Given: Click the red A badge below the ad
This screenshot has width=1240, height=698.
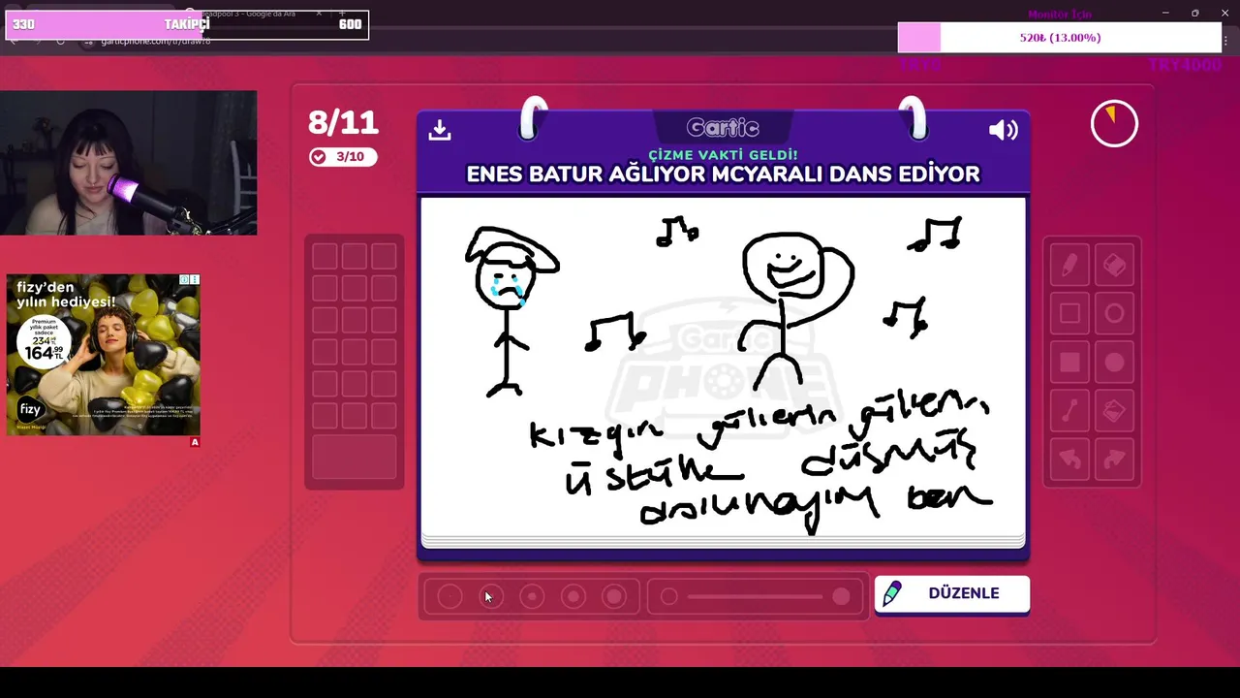Looking at the screenshot, I should pos(195,442).
